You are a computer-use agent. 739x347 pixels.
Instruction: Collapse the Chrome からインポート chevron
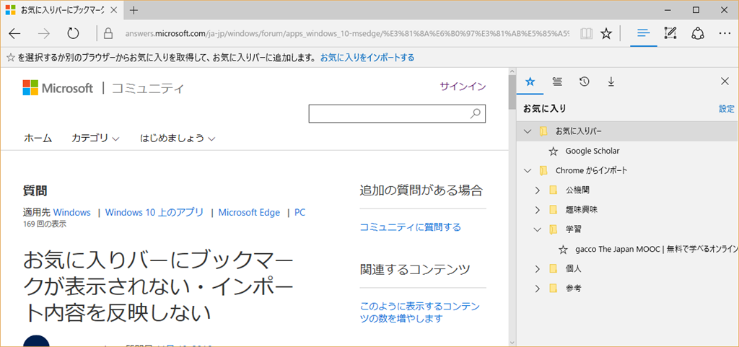pyautogui.click(x=528, y=170)
